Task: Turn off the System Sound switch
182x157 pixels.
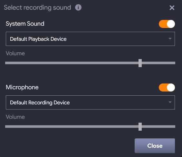Action: pos(167,24)
